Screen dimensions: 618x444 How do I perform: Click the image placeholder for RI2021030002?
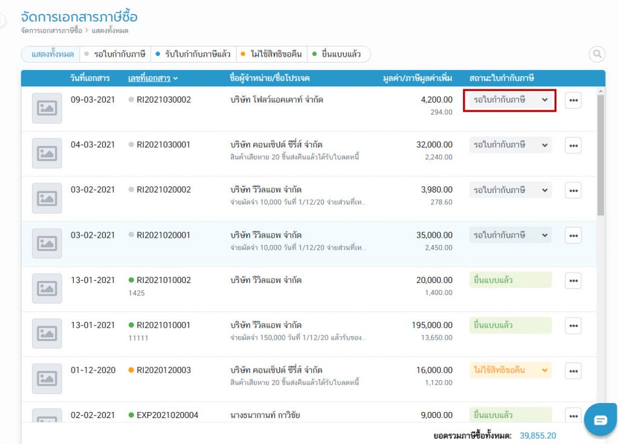pyautogui.click(x=46, y=108)
